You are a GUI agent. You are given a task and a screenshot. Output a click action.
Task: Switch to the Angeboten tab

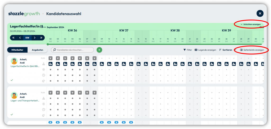point(38,50)
